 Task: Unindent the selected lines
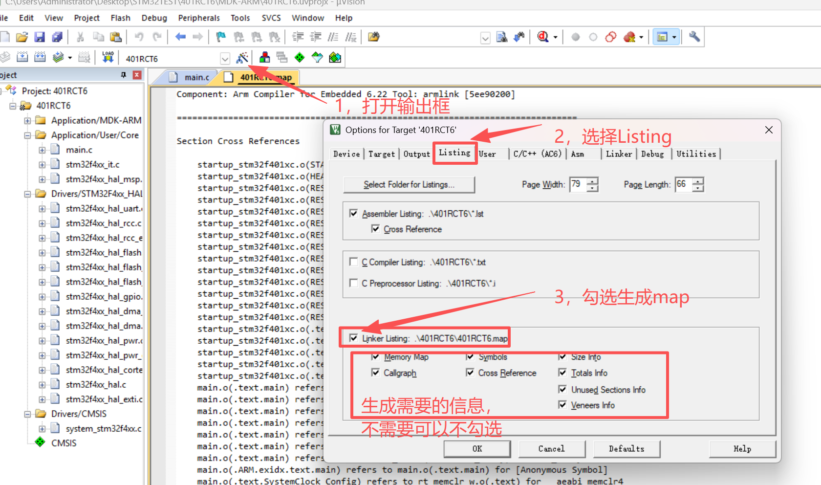[x=316, y=37]
